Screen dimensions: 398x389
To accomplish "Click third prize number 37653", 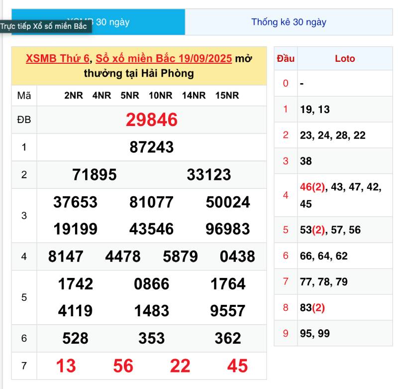I will click(x=76, y=202).
